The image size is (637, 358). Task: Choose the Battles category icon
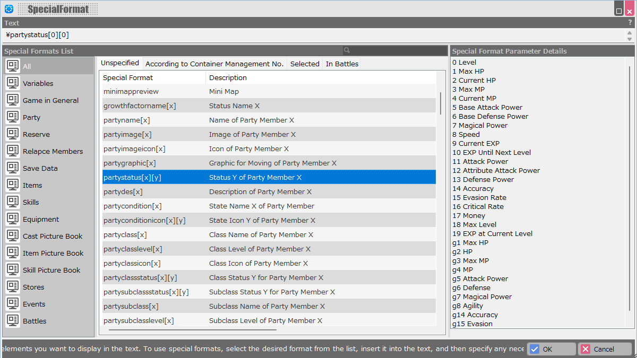13,321
